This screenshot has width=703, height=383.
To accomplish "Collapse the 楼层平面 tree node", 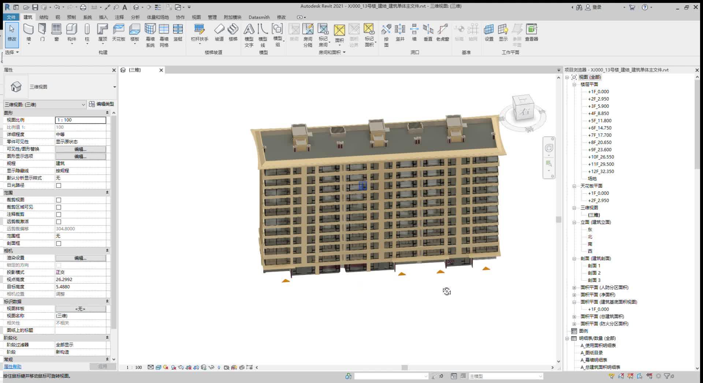I will click(x=574, y=84).
